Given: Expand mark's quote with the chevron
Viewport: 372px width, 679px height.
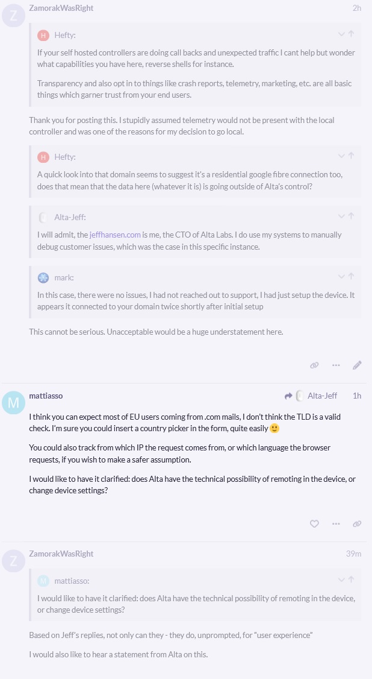Looking at the screenshot, I should tap(341, 277).
